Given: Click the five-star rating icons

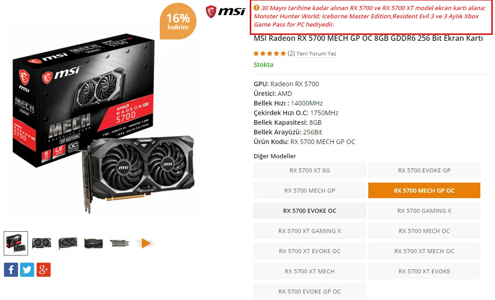Looking at the screenshot, I should coord(270,54).
